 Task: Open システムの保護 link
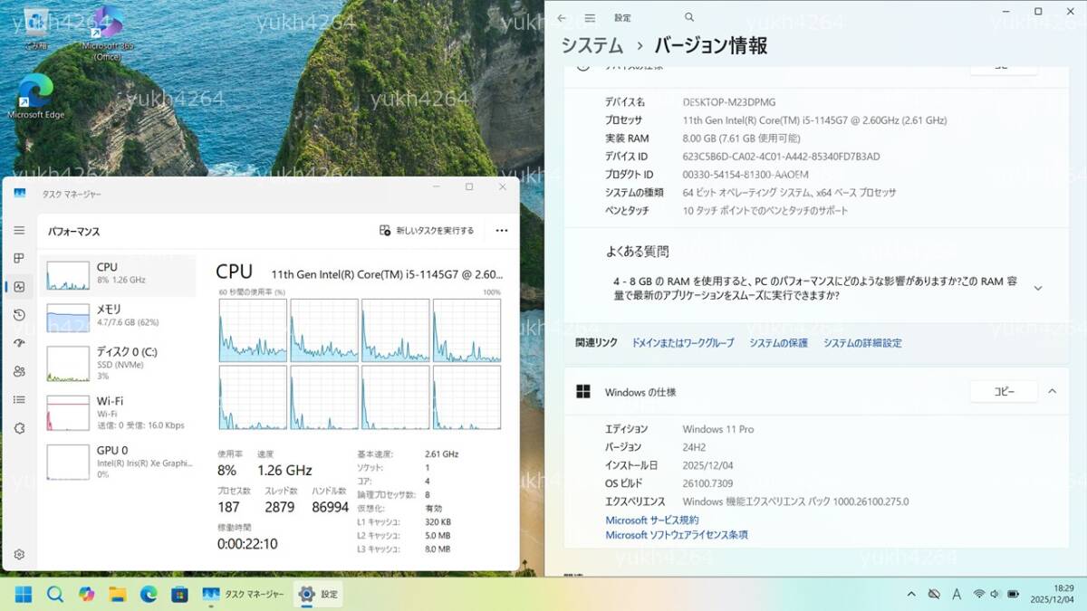[779, 343]
